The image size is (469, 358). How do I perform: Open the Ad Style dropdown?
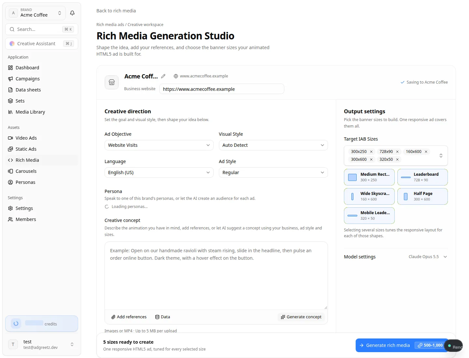click(x=273, y=172)
